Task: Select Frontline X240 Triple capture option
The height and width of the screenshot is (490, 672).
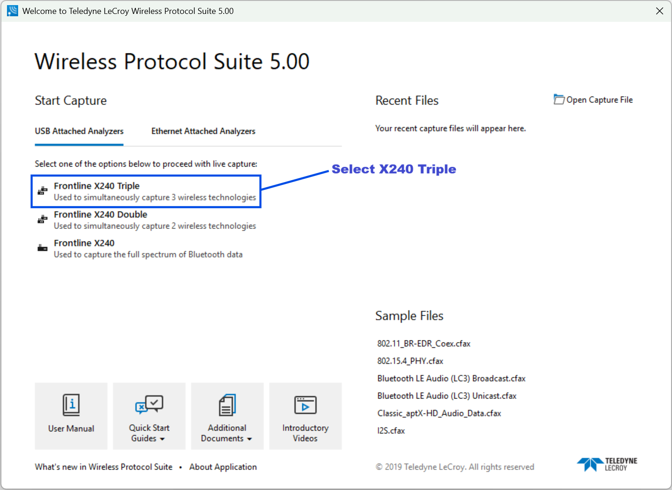Action: pyautogui.click(x=146, y=191)
